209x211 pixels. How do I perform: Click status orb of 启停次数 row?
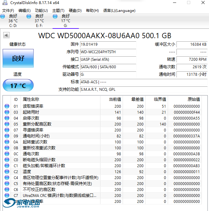click(x=7, y=118)
